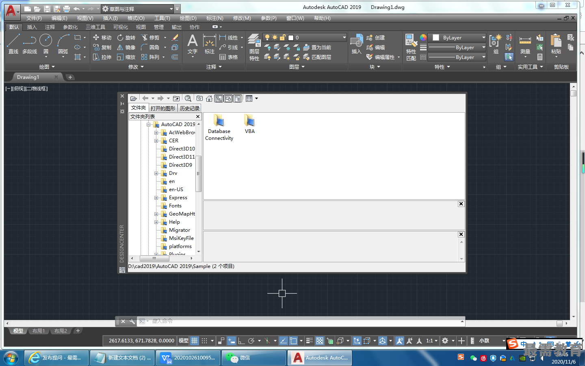
Task: Switch to 打开的图形 tab in DesignCenter
Action: tap(163, 108)
